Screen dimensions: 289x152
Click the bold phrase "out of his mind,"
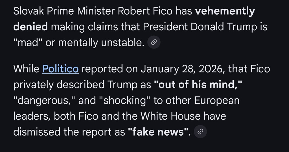tap(198, 84)
